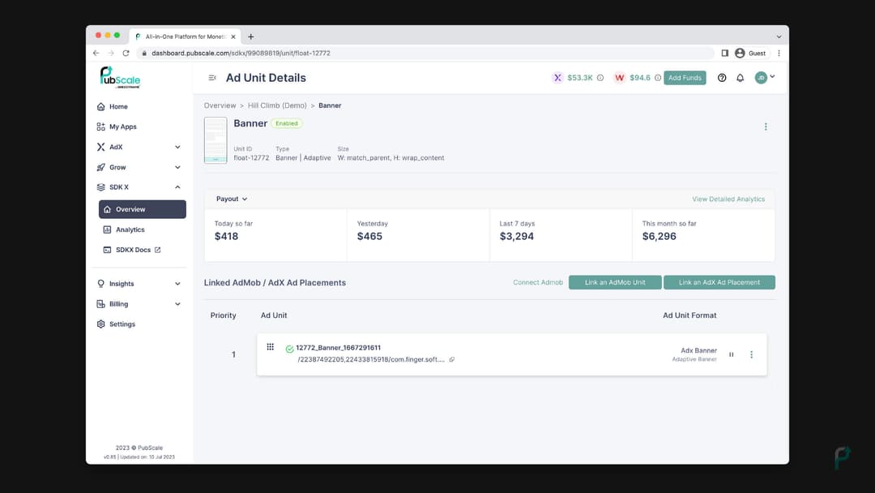Open the Payout metric dropdown
This screenshot has height=493, width=875.
(x=232, y=199)
